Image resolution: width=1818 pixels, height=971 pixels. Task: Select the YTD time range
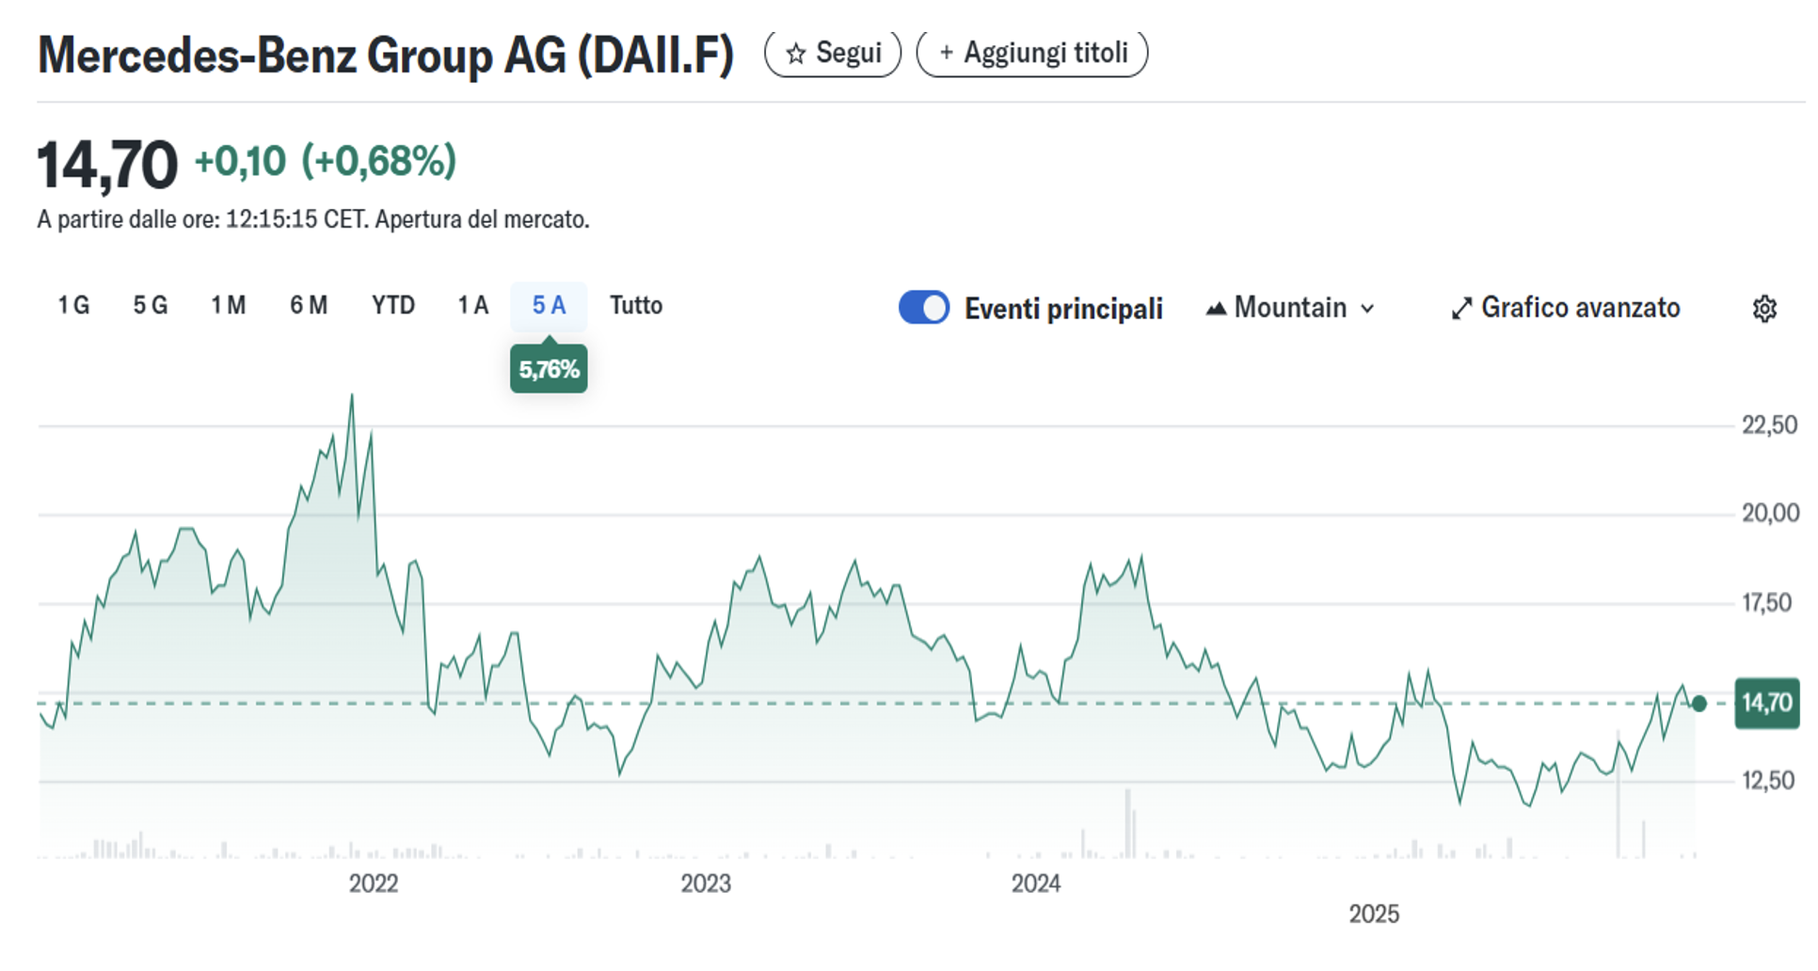coord(392,306)
